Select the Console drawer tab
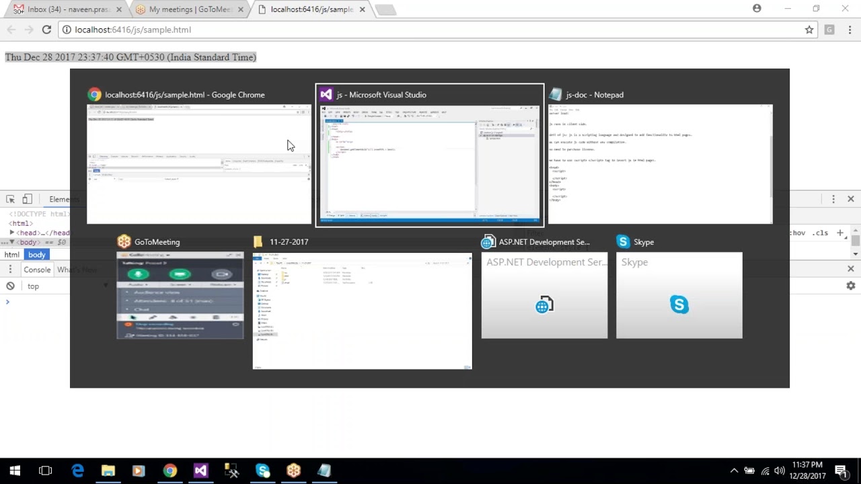Screen dimensions: 861x484 pyautogui.click(x=37, y=270)
